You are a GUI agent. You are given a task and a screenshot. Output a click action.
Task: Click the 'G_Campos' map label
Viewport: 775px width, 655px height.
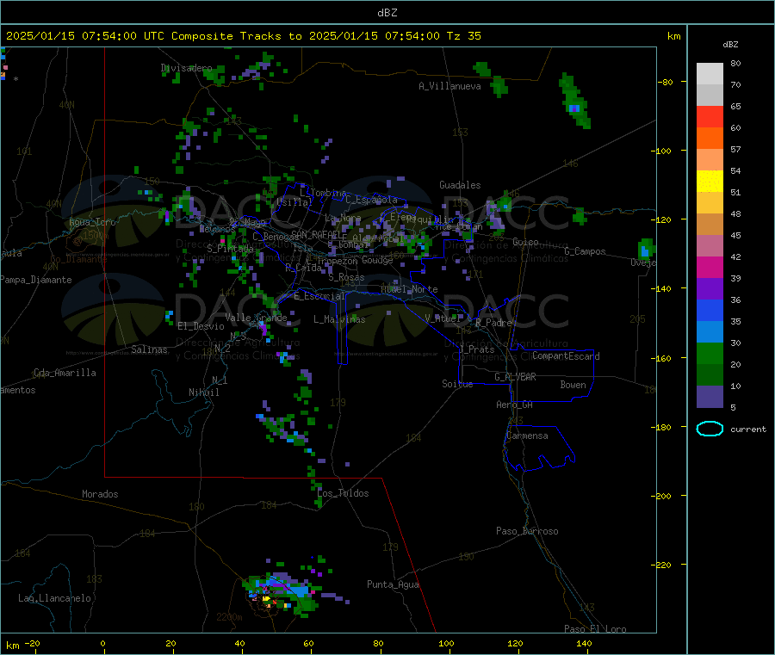[585, 251]
